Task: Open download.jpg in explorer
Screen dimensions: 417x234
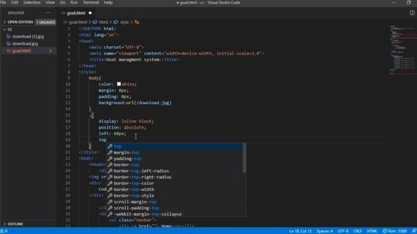Action: 25,44
